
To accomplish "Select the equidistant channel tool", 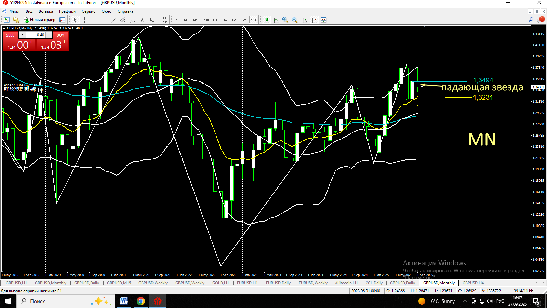I will tap(123, 20).
